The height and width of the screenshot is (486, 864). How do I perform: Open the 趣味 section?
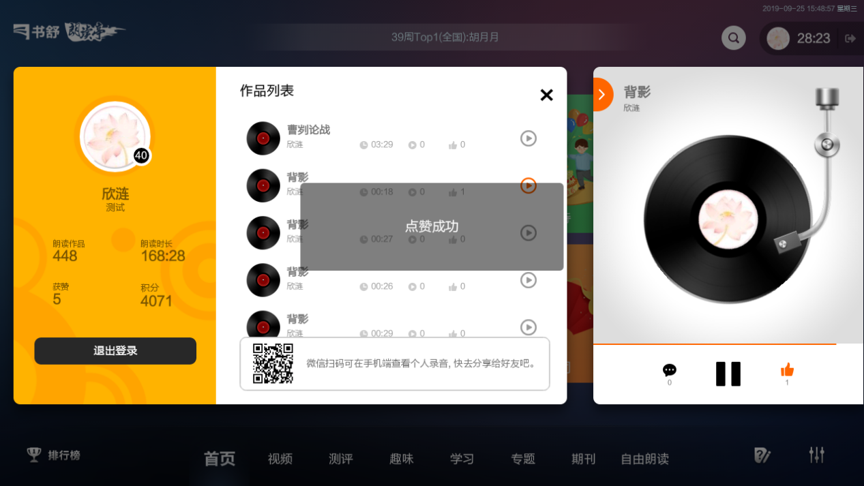402,459
